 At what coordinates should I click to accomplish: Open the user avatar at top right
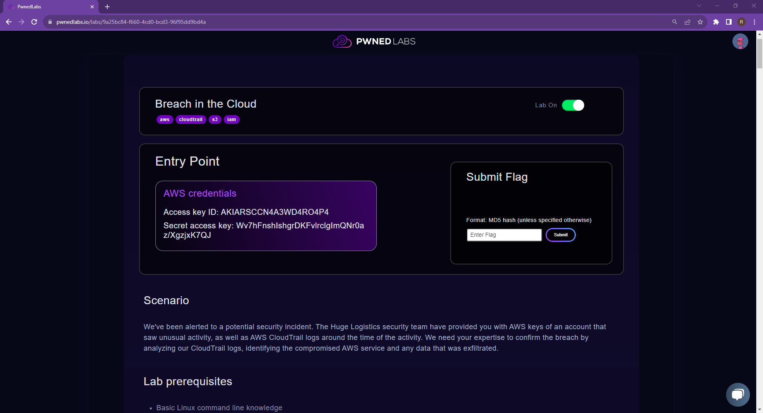click(740, 41)
